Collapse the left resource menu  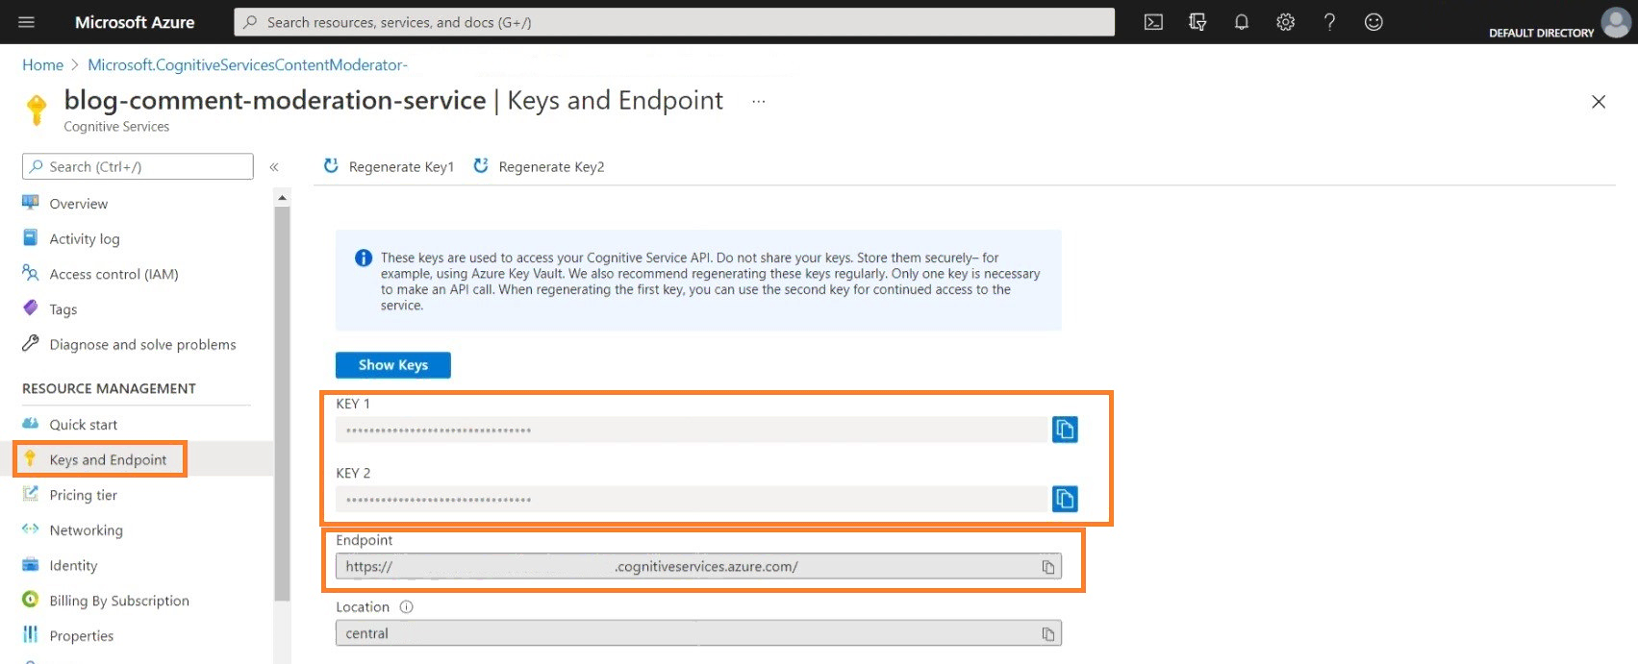pyautogui.click(x=274, y=167)
